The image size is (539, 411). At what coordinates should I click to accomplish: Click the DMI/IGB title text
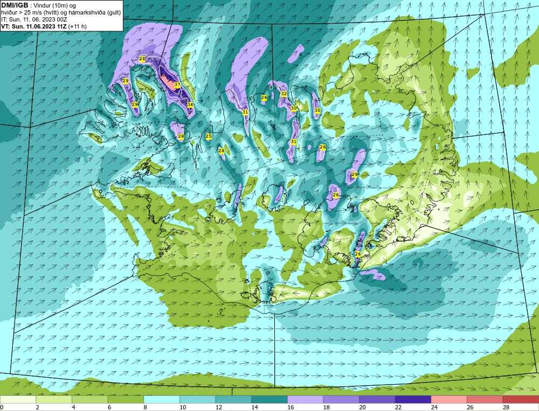[x=15, y=5]
